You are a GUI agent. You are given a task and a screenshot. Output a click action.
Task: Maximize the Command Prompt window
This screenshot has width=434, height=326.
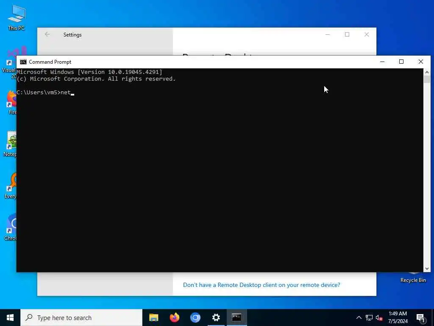401,62
